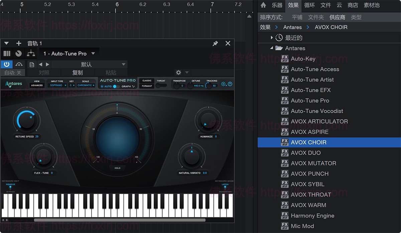Collapse the Antares folder in browser
Image resolution: width=401 pixels, height=233 pixels.
[272, 48]
